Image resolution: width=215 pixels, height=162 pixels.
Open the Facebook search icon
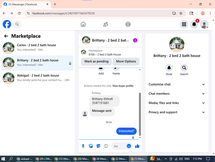pyautogui.click(x=17, y=24)
